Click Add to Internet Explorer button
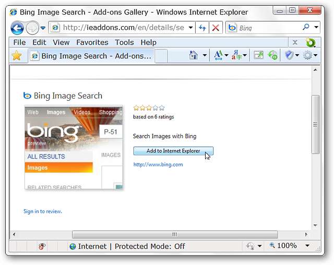The height and width of the screenshot is (265, 334). click(173, 151)
